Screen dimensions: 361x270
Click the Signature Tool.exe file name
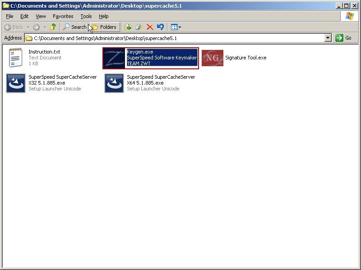click(245, 58)
